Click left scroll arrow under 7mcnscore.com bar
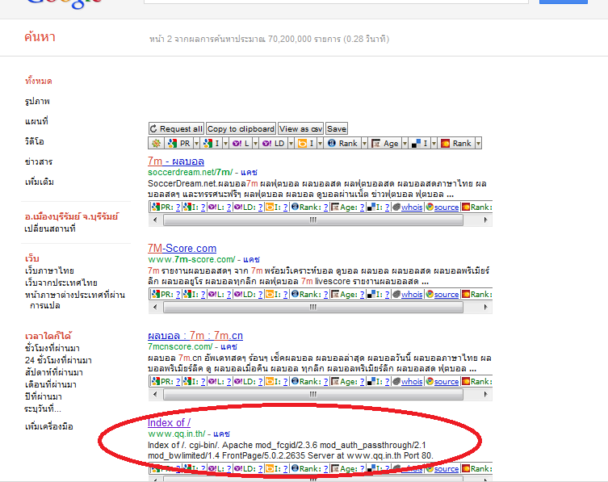Screen dimensions: 608x482 (x=155, y=394)
